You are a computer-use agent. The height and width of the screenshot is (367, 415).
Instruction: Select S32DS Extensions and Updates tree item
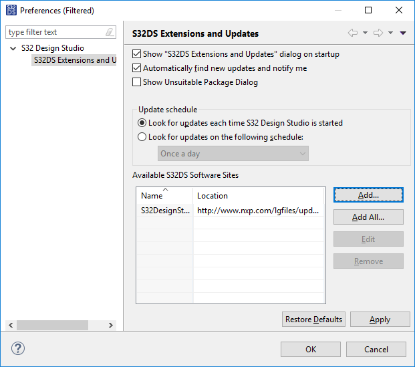pyautogui.click(x=75, y=60)
